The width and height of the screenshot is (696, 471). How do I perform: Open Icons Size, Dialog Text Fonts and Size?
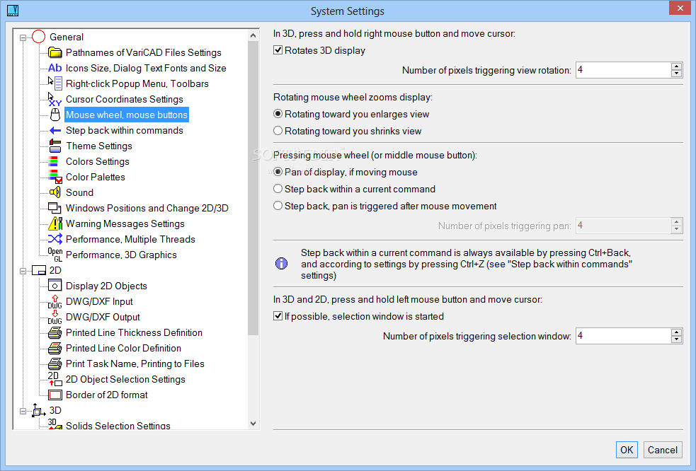(146, 68)
